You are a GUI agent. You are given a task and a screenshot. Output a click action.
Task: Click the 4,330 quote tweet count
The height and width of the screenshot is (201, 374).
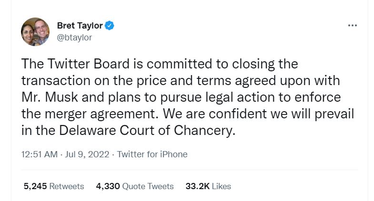[x=108, y=186]
